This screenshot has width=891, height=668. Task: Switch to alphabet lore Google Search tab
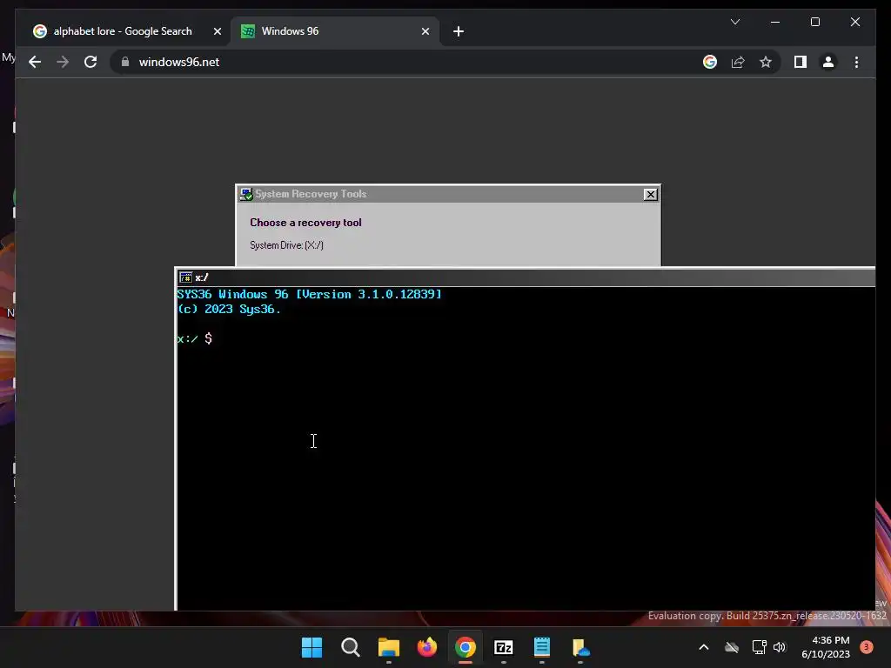click(122, 31)
